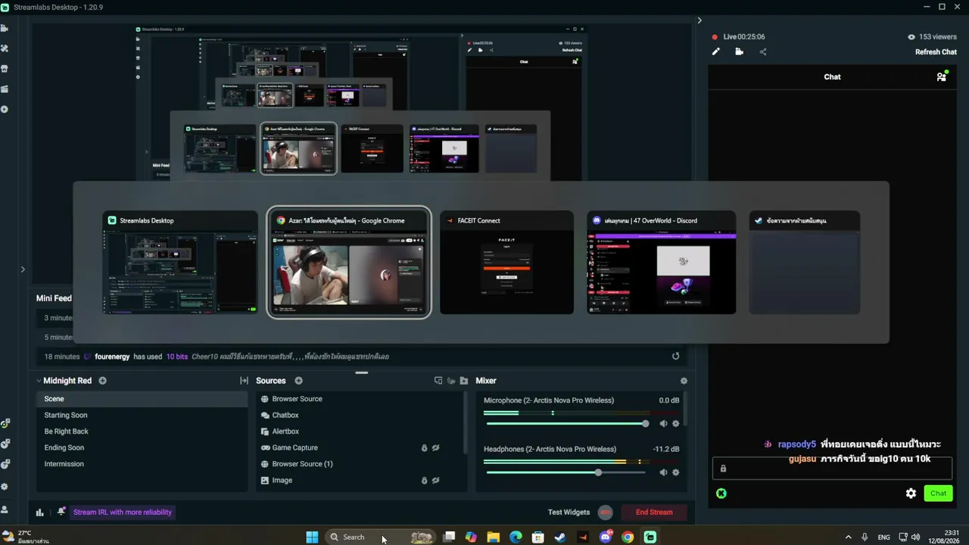
Task: Mute the Microphone in the Mixer
Action: point(663,424)
